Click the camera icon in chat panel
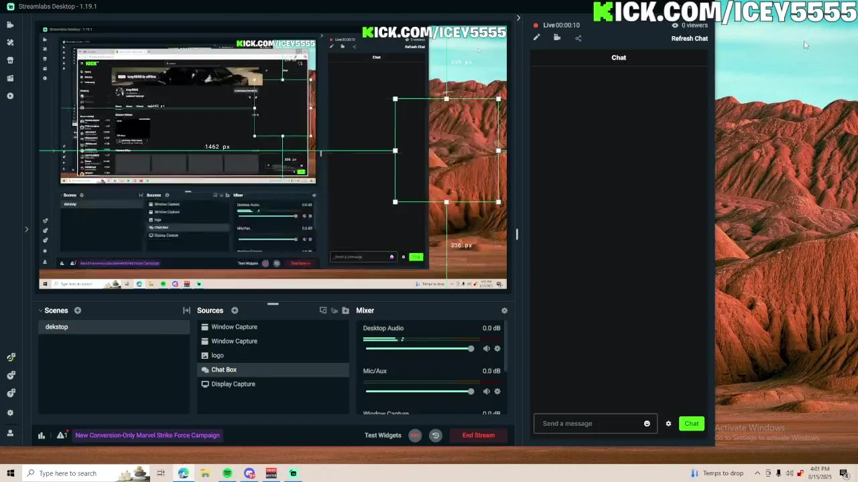858x482 pixels. (557, 38)
